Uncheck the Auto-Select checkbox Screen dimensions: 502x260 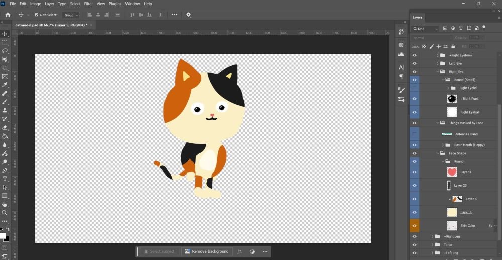(x=36, y=15)
